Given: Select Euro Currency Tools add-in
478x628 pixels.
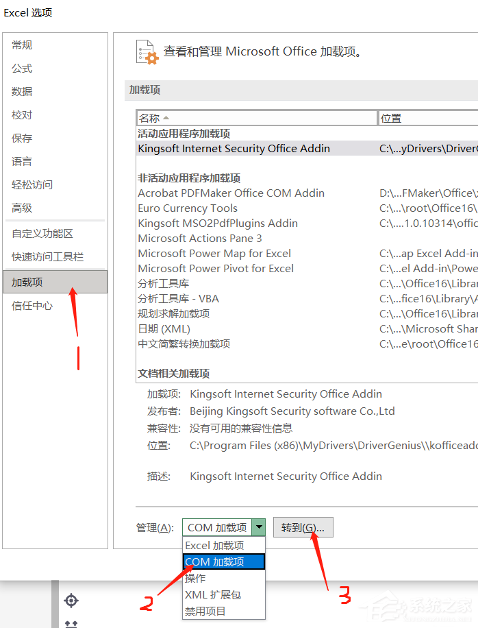Looking at the screenshot, I should [x=307, y=208].
